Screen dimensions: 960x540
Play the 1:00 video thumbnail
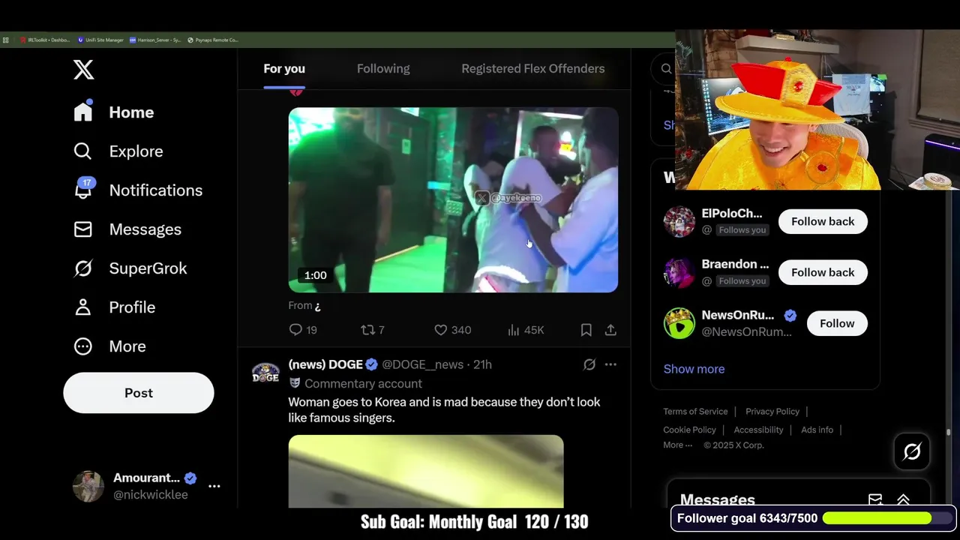(x=453, y=199)
